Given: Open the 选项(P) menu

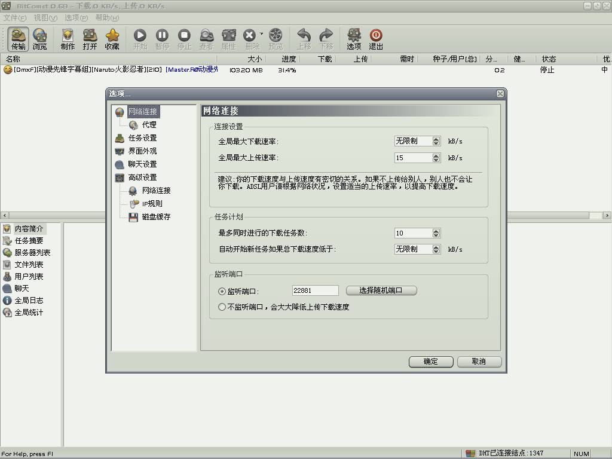Looking at the screenshot, I should point(76,18).
